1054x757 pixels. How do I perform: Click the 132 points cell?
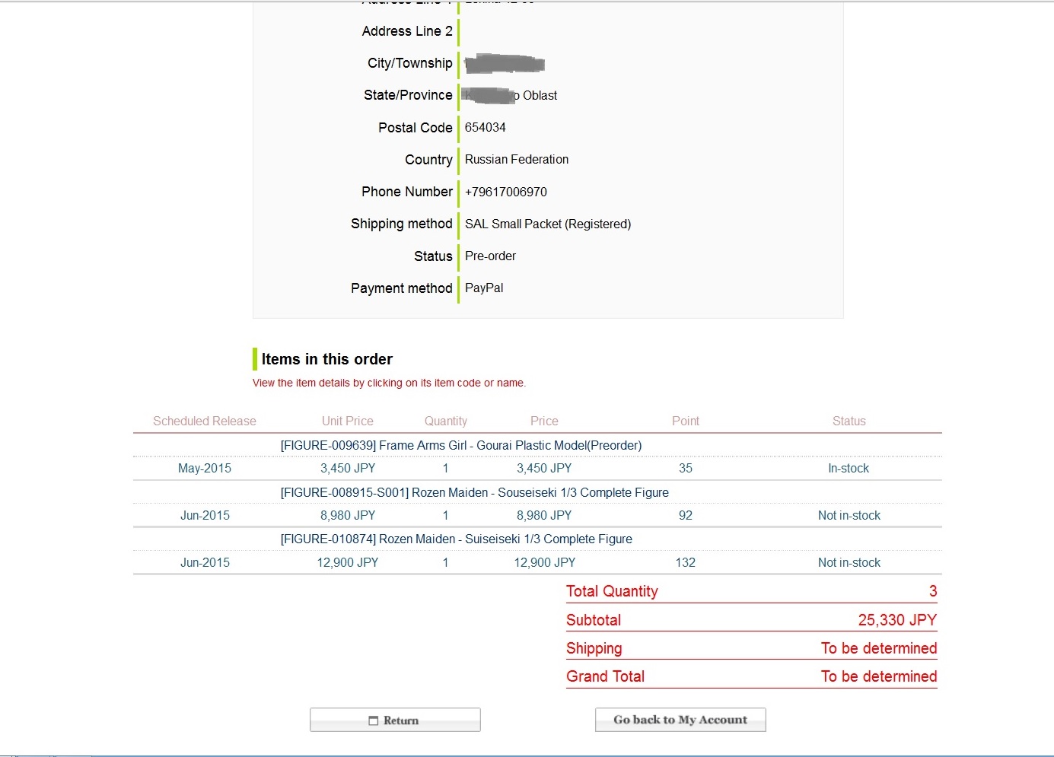point(686,562)
